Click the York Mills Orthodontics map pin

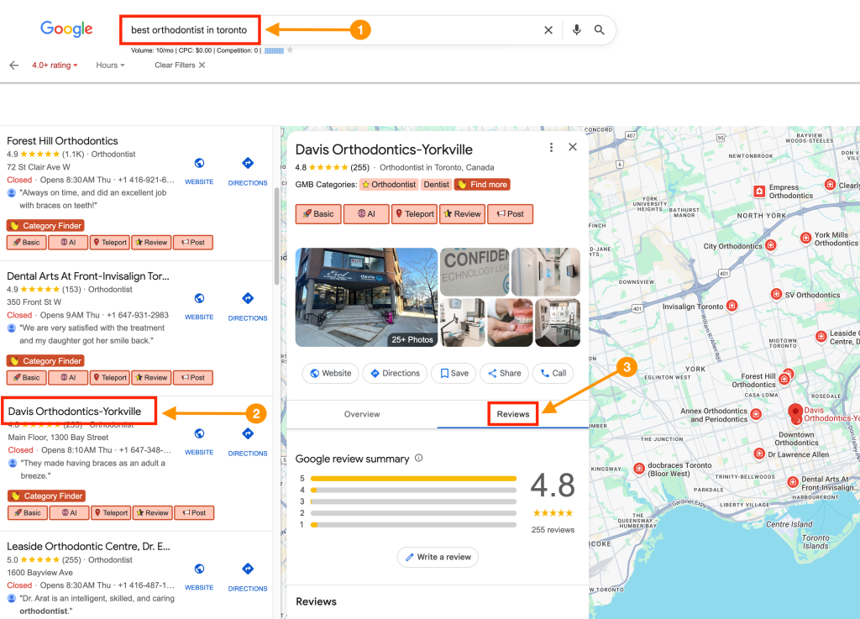tap(805, 238)
